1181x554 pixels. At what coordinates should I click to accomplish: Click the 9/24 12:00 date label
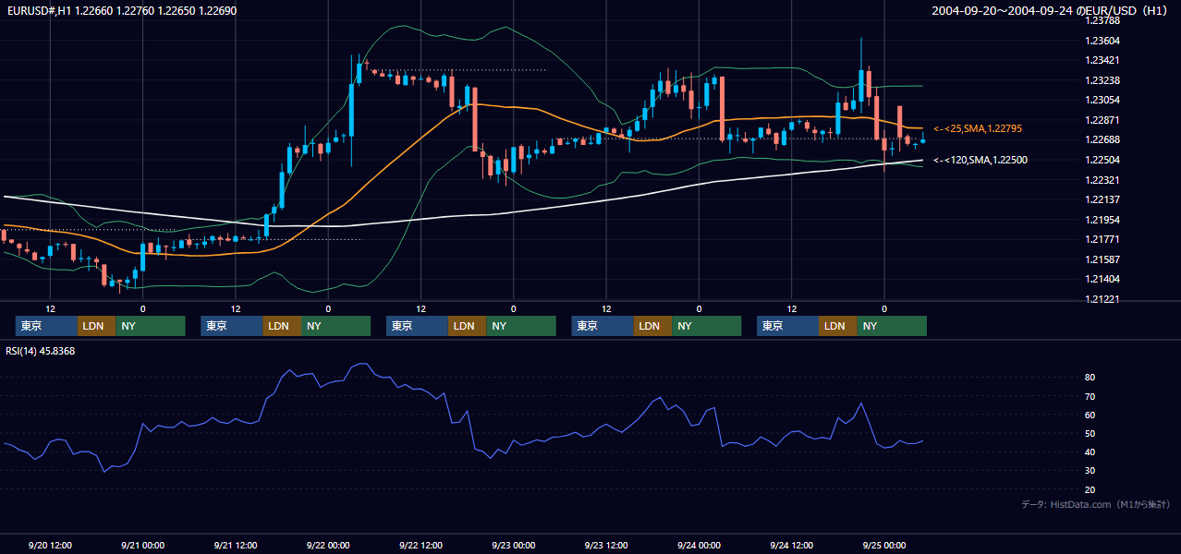[791, 545]
